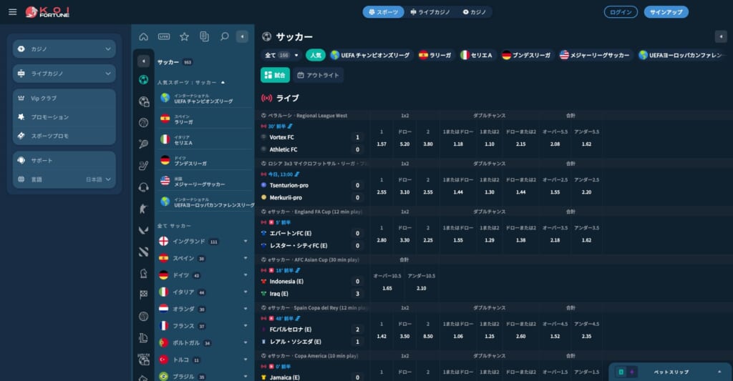Image resolution: width=733 pixels, height=381 pixels.
Task: Select the ice hockey stick sport icon
Action: tap(143, 166)
